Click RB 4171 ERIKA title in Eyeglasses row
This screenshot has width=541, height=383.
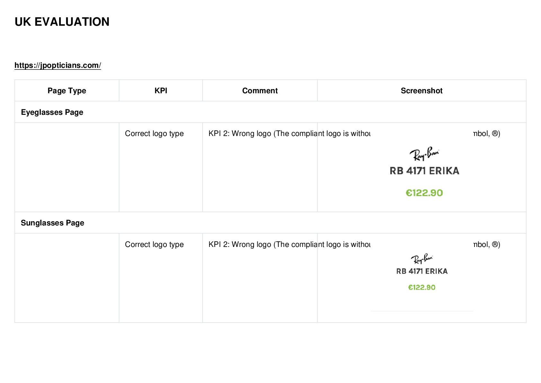pyautogui.click(x=424, y=171)
